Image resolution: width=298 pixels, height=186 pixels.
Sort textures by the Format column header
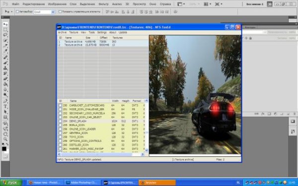coord(137,101)
